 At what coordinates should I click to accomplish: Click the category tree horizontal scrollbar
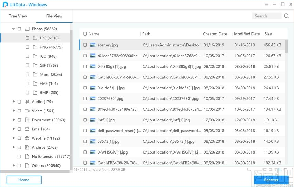[x=35, y=171]
